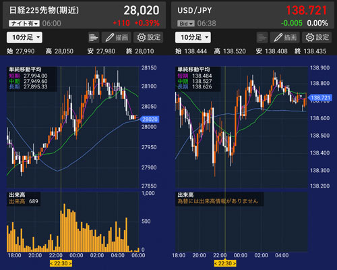Click the 28020 current price tag
337x270 pixels.
150,119
